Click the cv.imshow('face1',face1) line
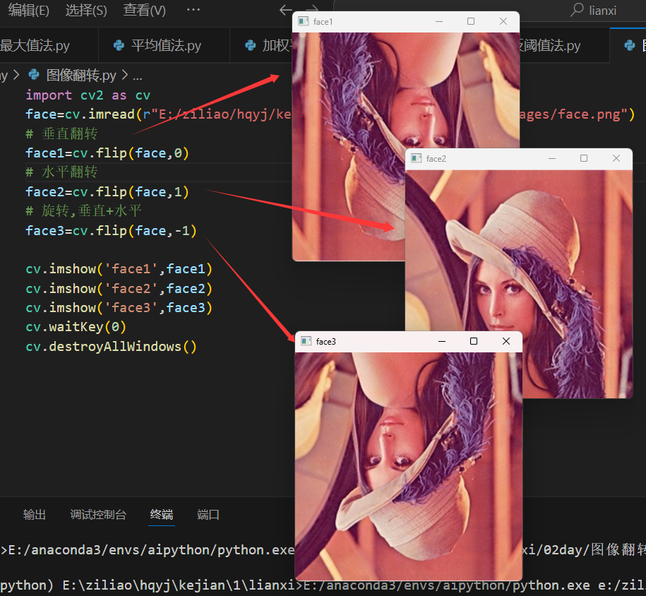 pos(119,269)
